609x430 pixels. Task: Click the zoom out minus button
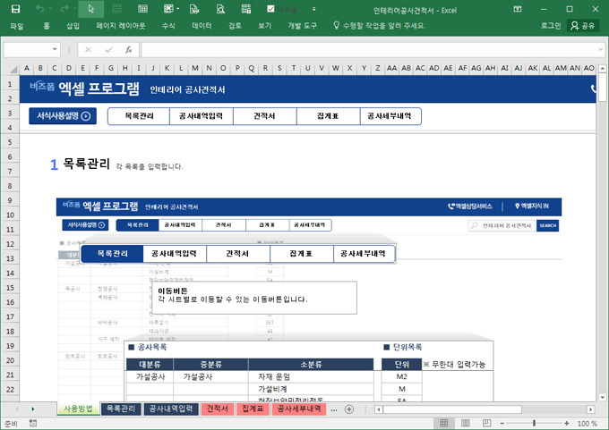(502, 424)
